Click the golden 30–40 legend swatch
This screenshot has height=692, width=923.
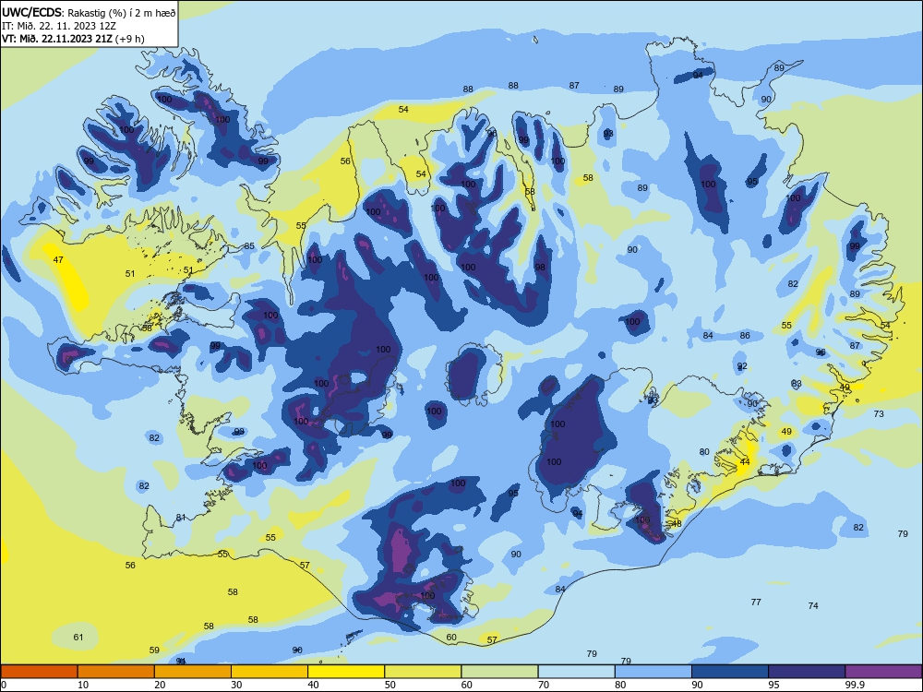point(270,672)
